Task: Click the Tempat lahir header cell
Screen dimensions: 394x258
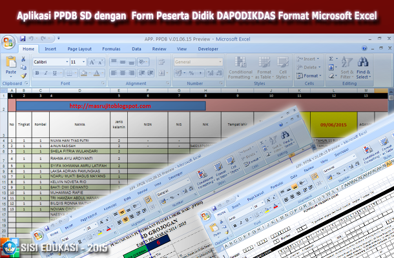Action: pyautogui.click(x=237, y=124)
